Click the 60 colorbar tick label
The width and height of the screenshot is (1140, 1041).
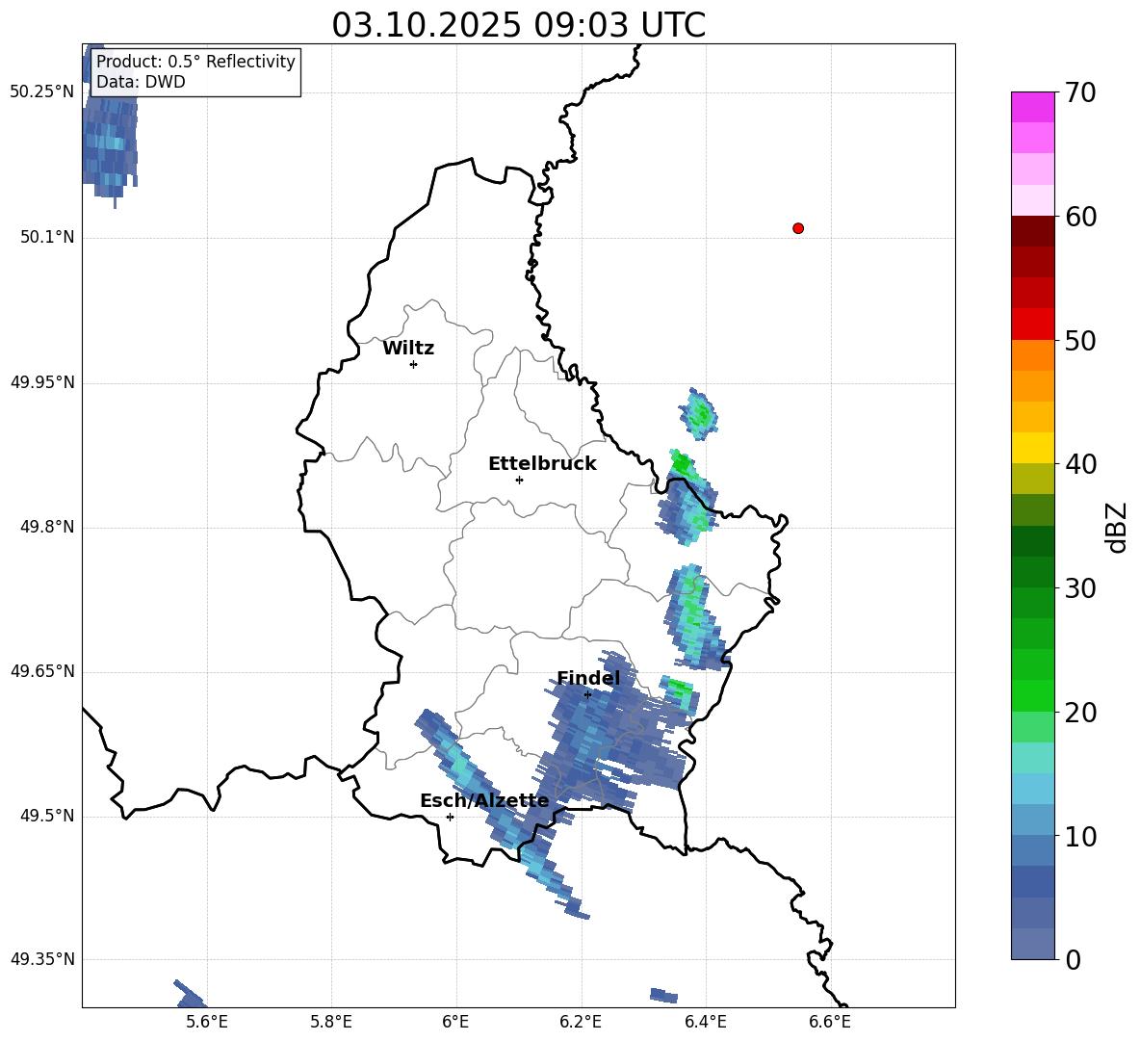pyautogui.click(x=1080, y=217)
